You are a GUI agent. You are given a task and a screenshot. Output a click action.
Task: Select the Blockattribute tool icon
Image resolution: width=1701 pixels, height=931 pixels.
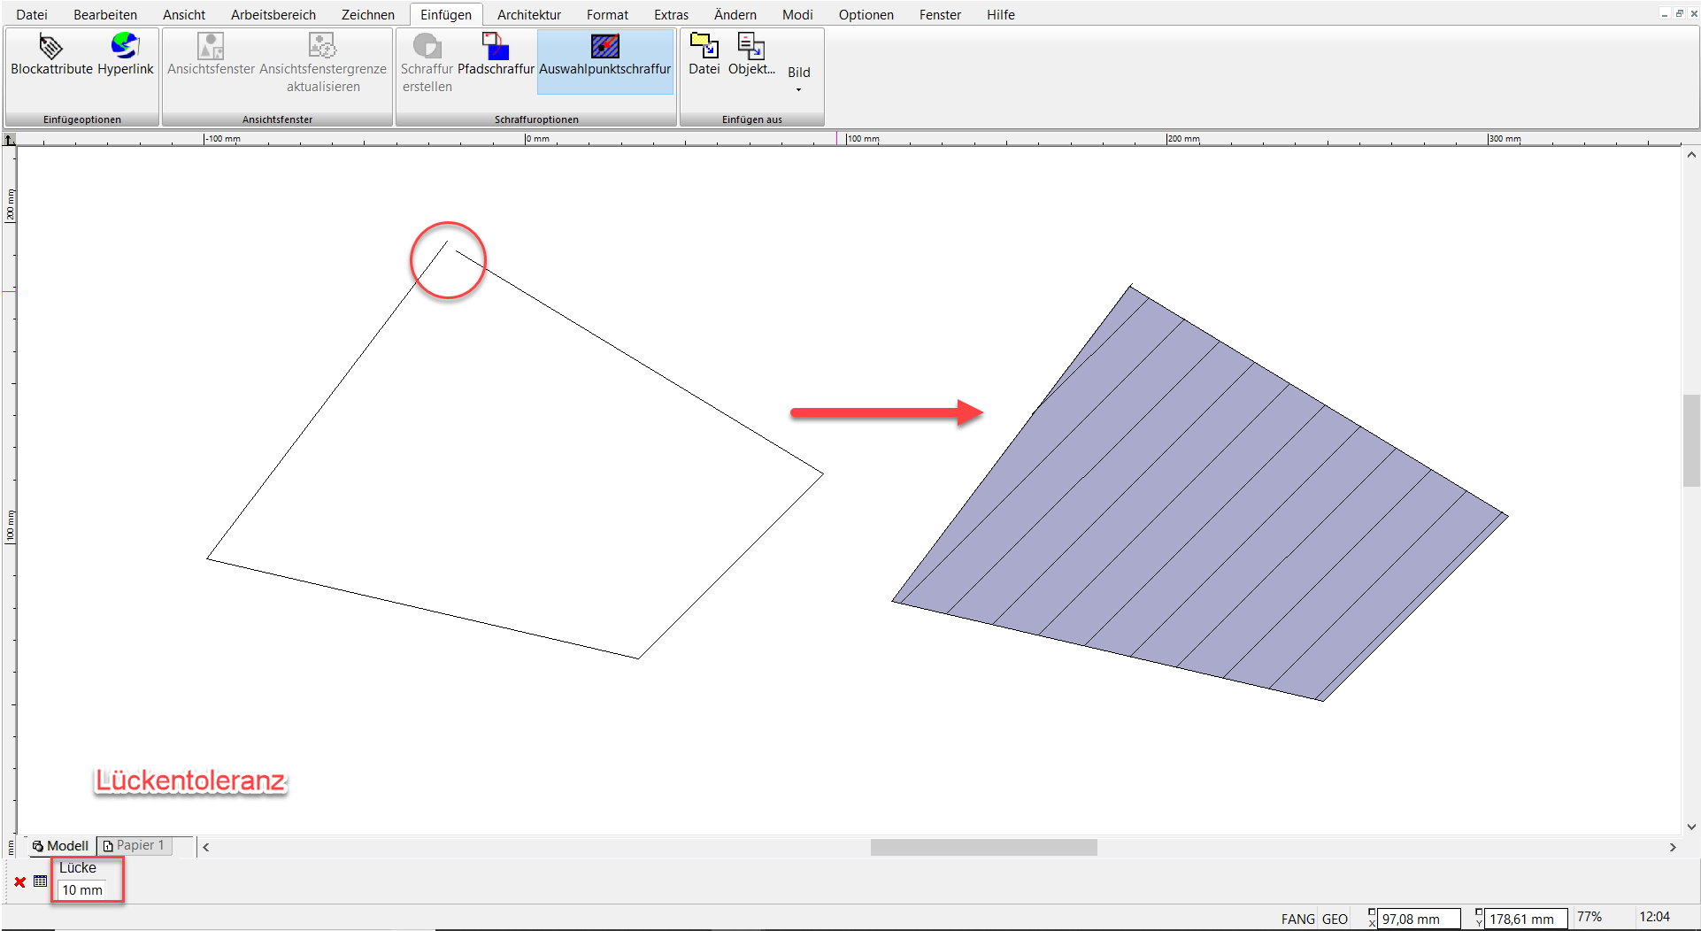pyautogui.click(x=51, y=46)
